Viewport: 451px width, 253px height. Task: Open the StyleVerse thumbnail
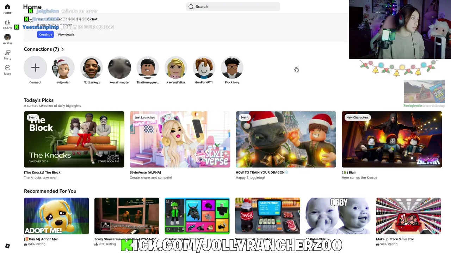180,139
